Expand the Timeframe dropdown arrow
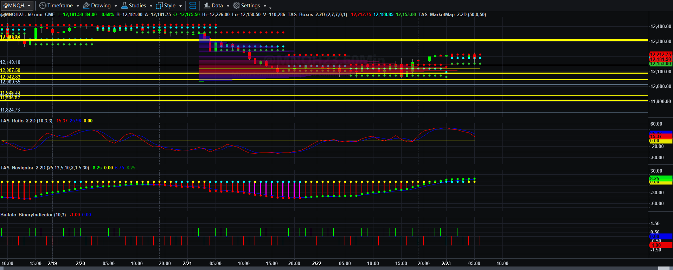The image size is (673, 270). coord(78,6)
